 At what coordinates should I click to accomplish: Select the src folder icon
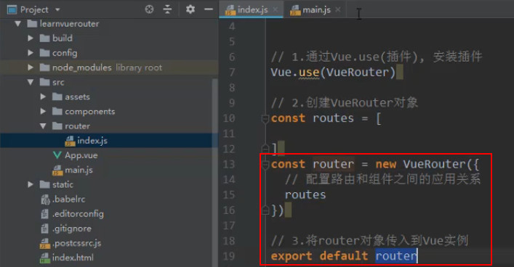coord(44,83)
